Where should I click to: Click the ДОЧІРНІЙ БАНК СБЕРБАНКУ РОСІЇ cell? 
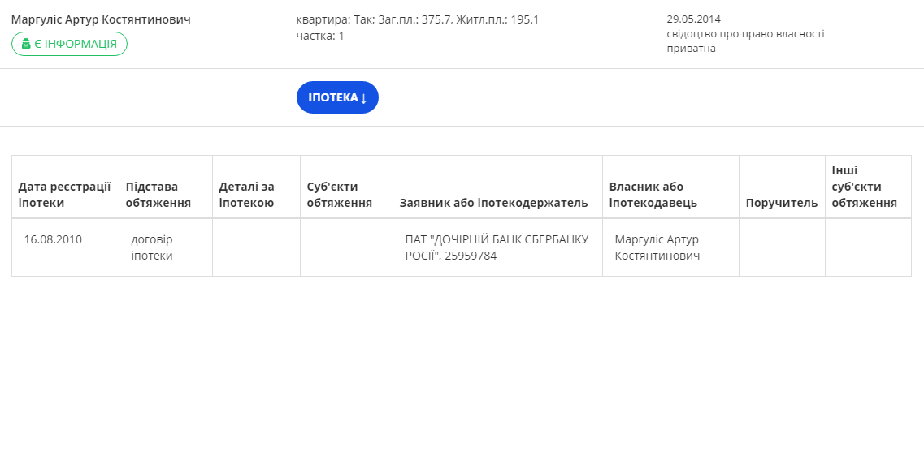click(x=497, y=247)
